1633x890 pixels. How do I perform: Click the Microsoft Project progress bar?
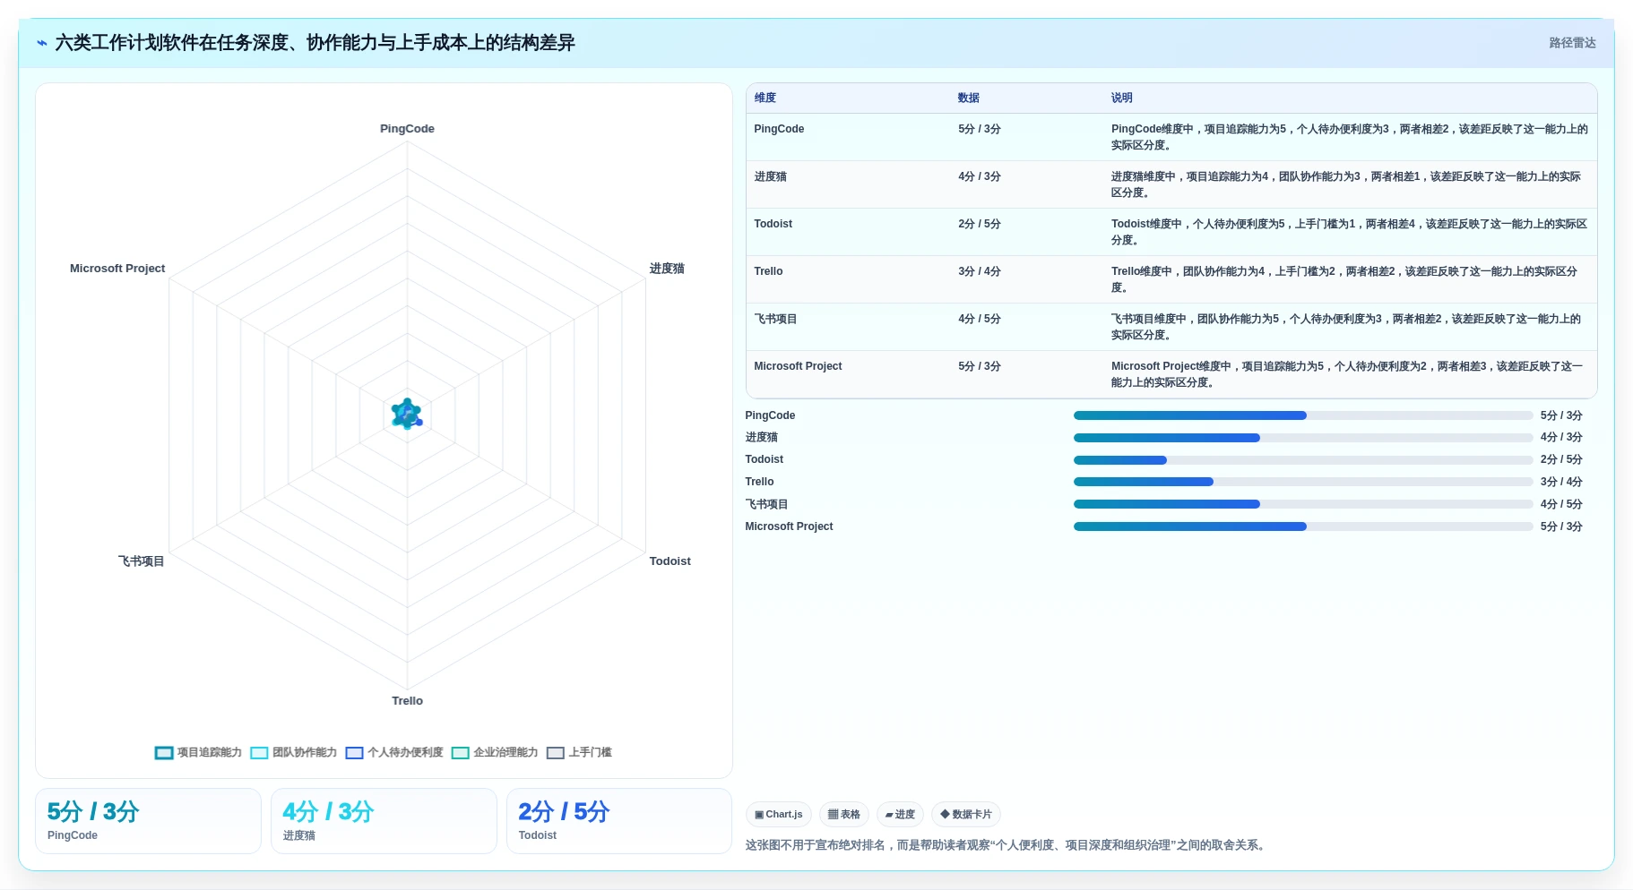(1303, 526)
